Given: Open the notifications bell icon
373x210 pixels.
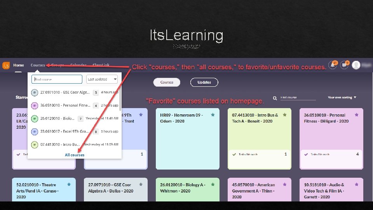Looking at the screenshot, I should 333,65.
